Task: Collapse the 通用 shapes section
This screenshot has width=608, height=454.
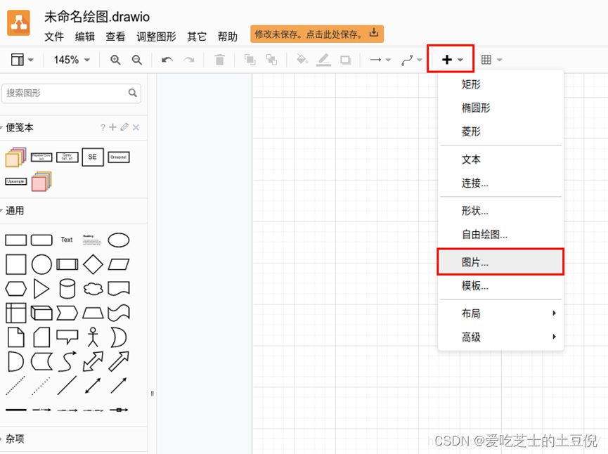Action: pyautogui.click(x=14, y=211)
